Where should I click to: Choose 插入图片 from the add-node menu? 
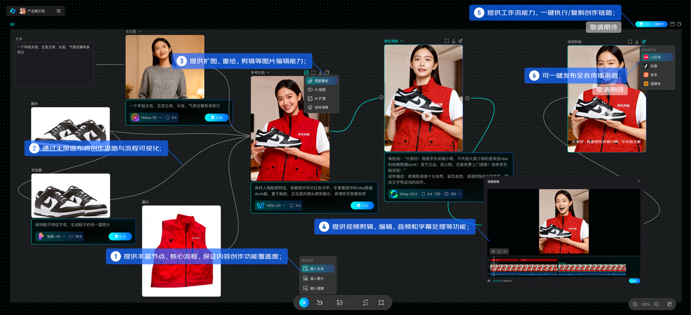pyautogui.click(x=317, y=279)
